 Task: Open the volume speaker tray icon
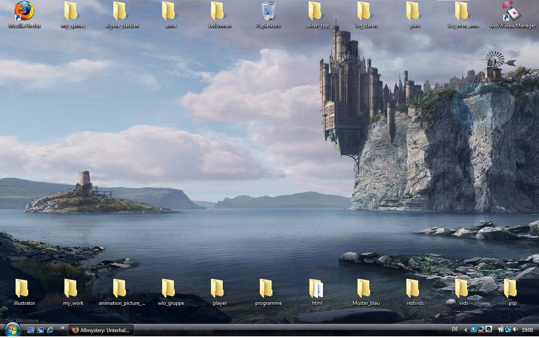point(515,330)
